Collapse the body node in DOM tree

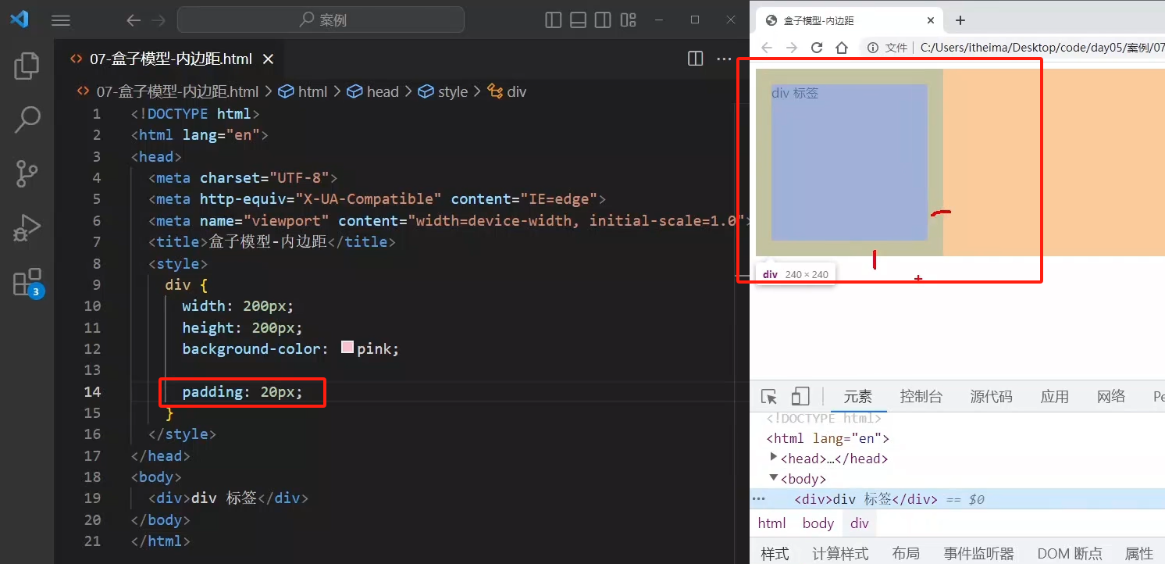(774, 478)
